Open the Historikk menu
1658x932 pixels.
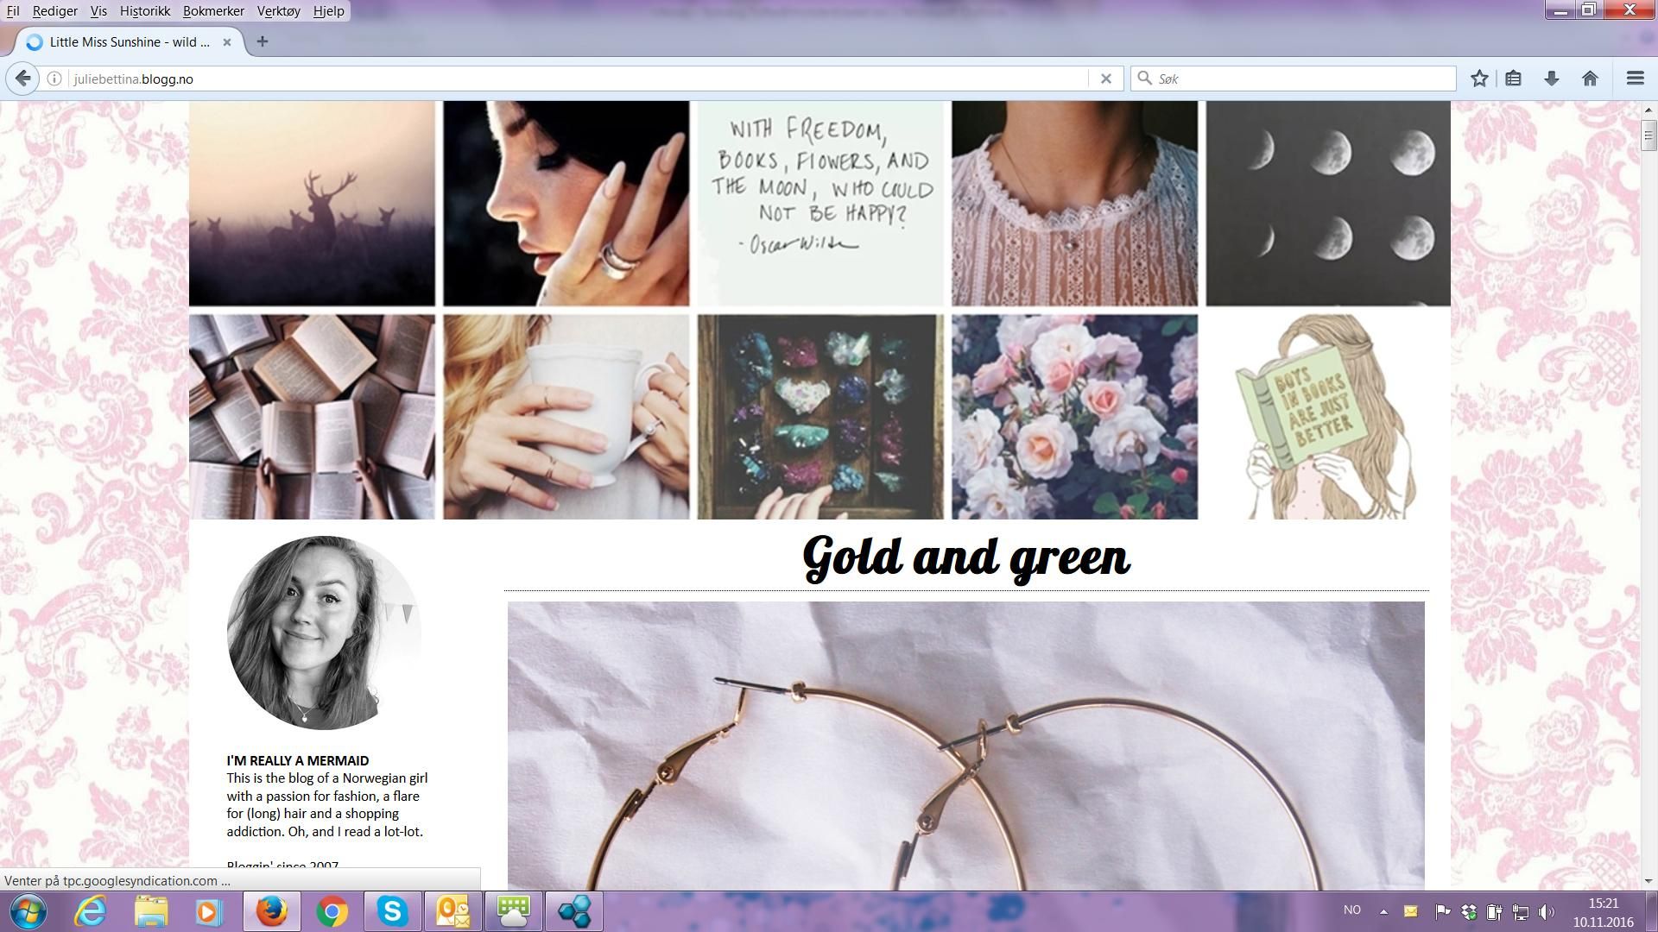[x=145, y=11]
